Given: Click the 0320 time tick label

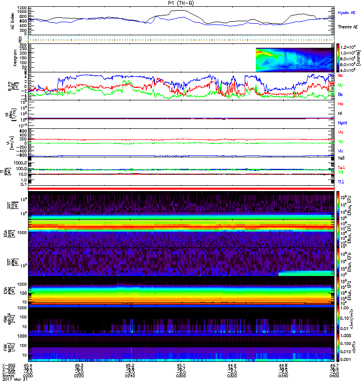Looking at the screenshot, I should tap(232, 376).
